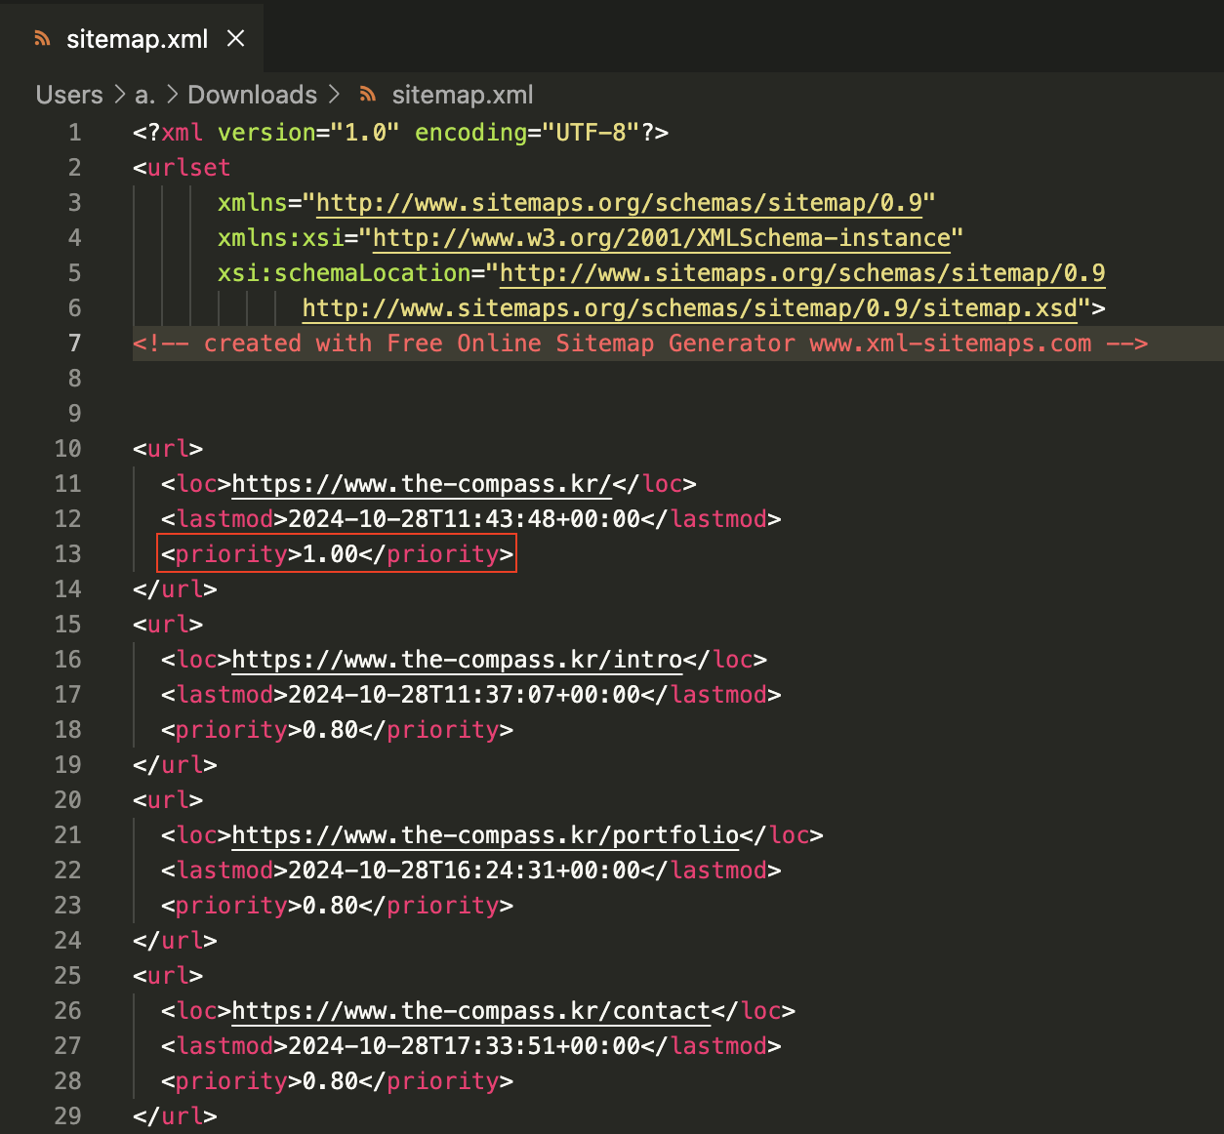Click the Free Online Sitemap Generator comment

point(640,344)
